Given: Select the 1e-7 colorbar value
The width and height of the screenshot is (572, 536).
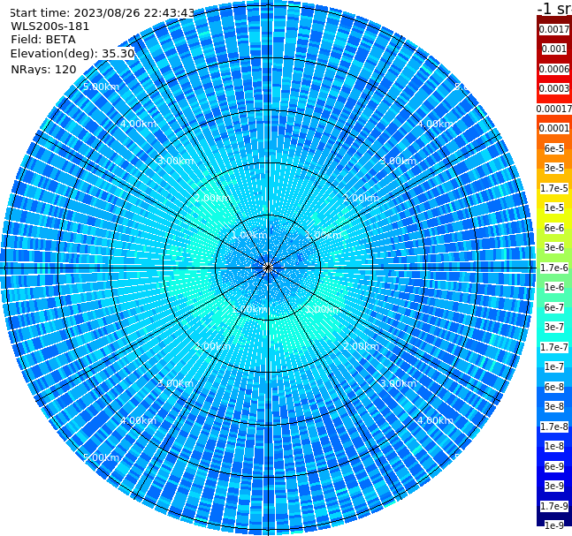Looking at the screenshot, I should (554, 366).
